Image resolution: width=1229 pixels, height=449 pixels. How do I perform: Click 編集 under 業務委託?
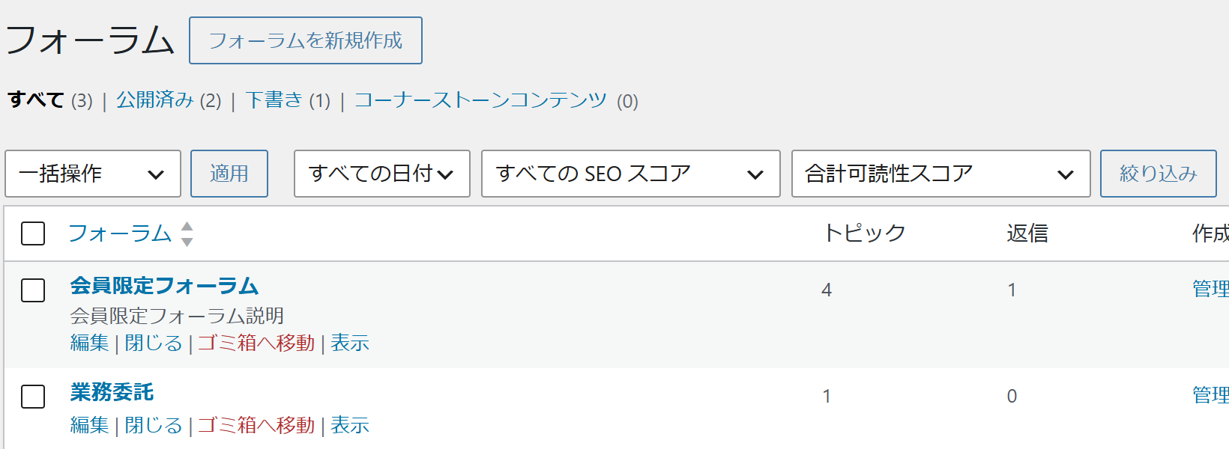click(x=89, y=425)
